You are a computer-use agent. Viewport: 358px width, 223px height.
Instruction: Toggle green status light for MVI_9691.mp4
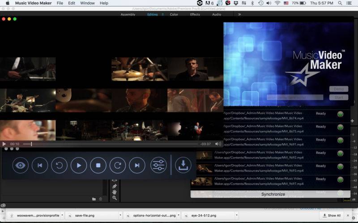tap(340, 140)
